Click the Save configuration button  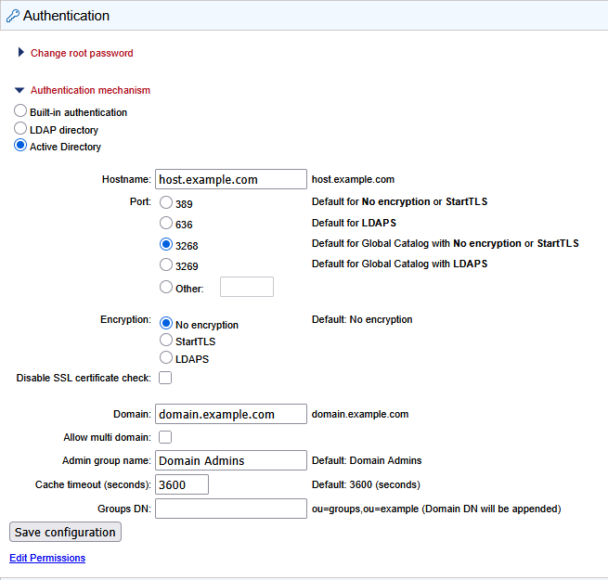click(x=65, y=533)
